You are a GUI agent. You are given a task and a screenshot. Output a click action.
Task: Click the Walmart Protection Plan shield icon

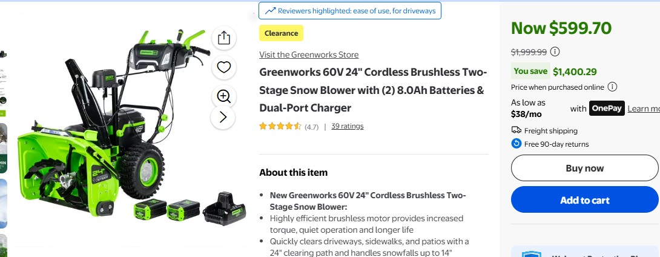(x=530, y=254)
